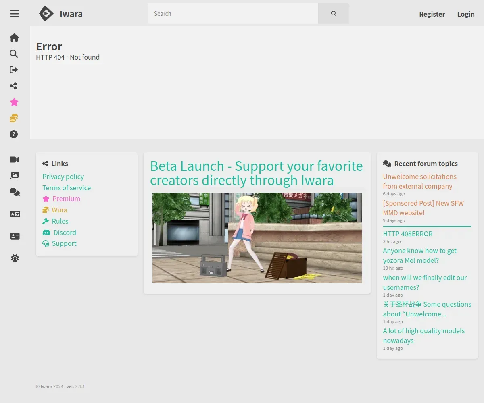Screen dimensions: 484x403
Task: Open 'Anyone know how to get yozora Mel model?'
Action: 420,256
